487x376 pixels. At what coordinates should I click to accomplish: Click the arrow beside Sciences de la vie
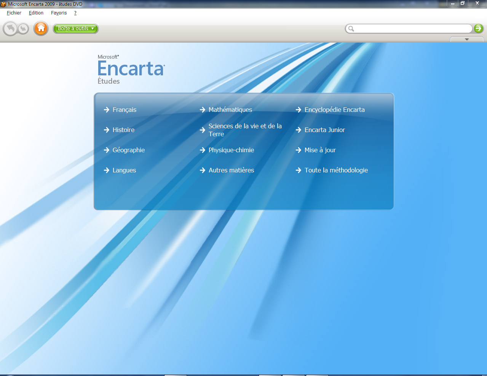[203, 130]
